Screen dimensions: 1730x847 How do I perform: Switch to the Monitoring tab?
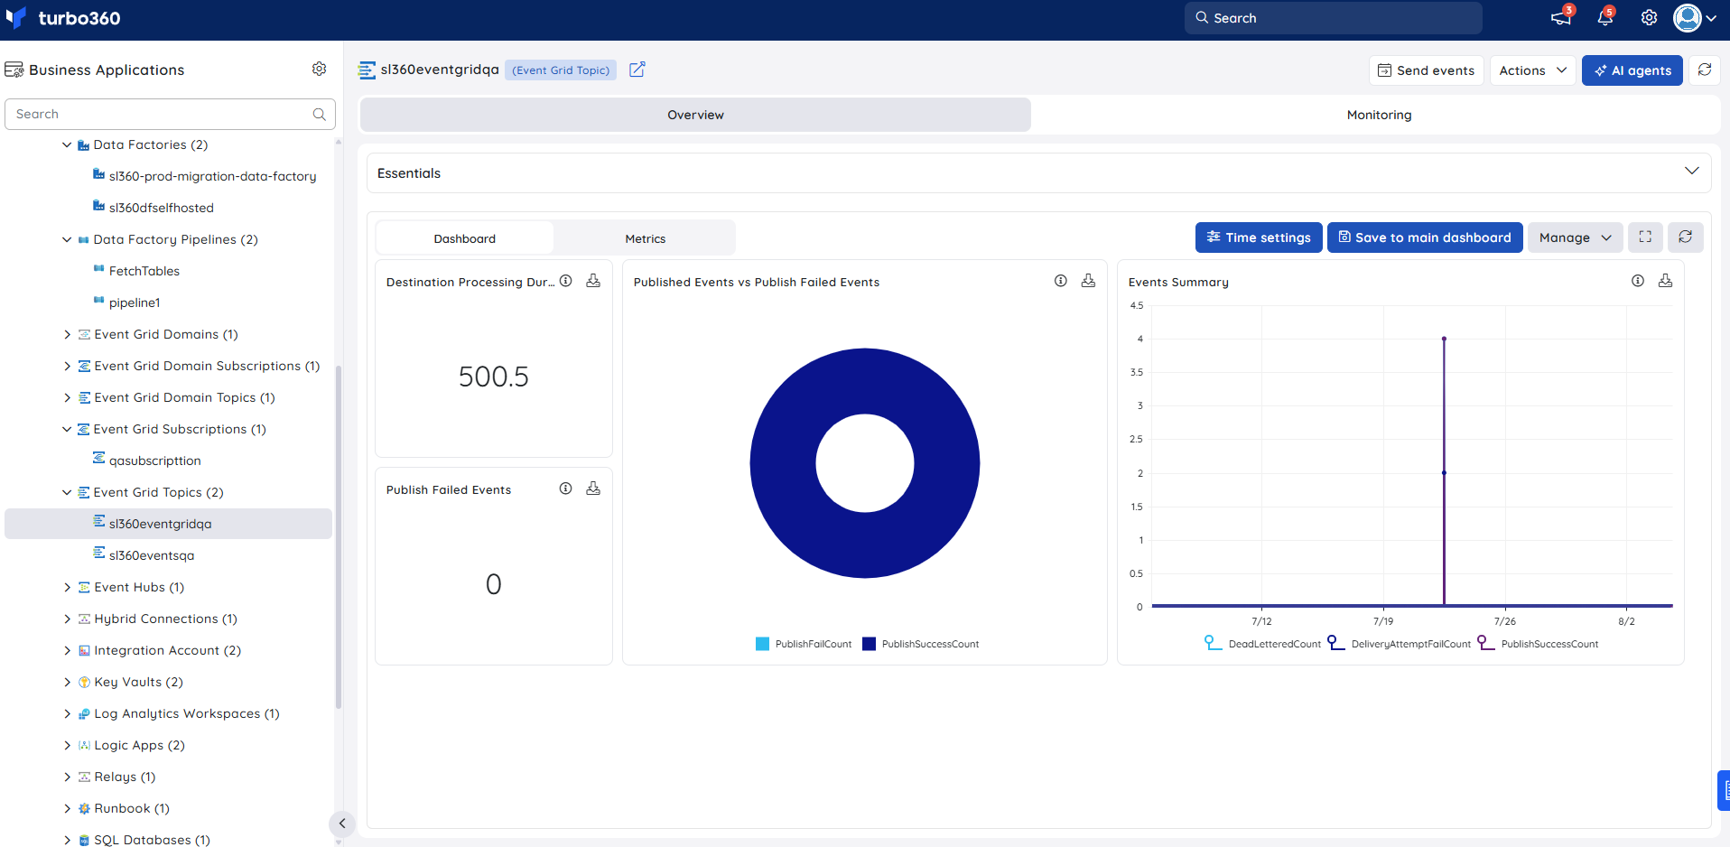pyautogui.click(x=1379, y=115)
